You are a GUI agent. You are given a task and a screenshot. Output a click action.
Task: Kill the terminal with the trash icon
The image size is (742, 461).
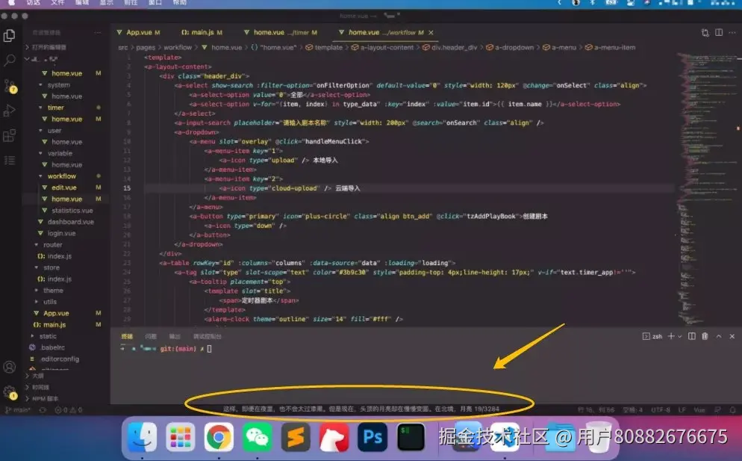705,336
